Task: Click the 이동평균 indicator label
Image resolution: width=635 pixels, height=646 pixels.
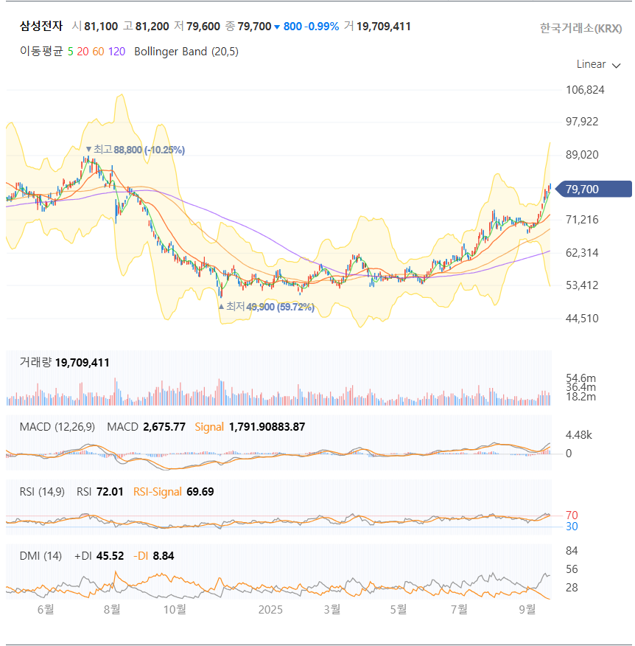Action: click(41, 52)
